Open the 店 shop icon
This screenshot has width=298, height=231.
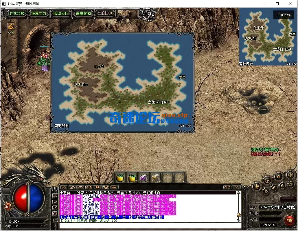pos(291,184)
